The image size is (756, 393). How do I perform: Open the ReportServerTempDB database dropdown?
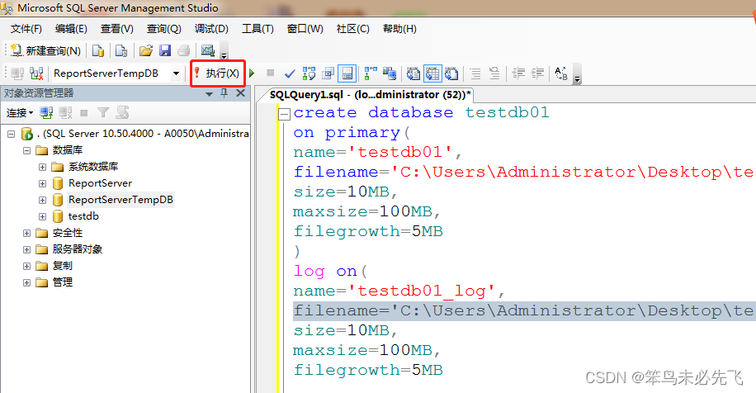pyautogui.click(x=176, y=73)
